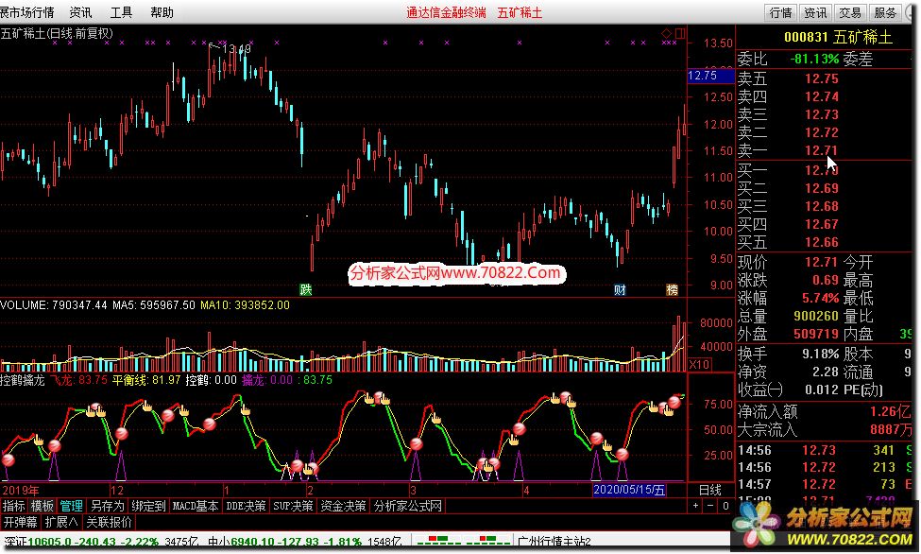Select the 模板 tab
Image resolution: width=921 pixels, height=554 pixels.
click(43, 506)
